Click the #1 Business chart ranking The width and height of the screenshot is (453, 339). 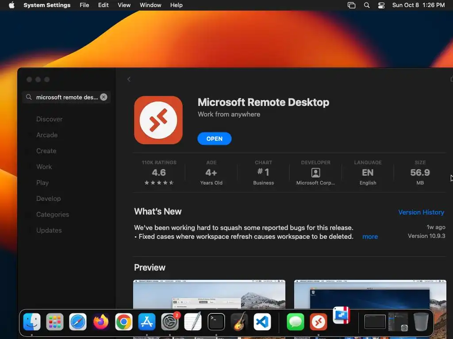(264, 173)
